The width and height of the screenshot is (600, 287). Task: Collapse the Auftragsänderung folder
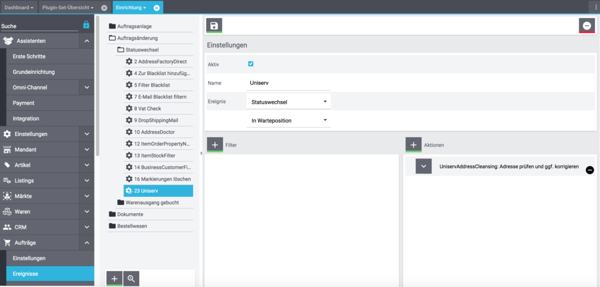pyautogui.click(x=150, y=38)
